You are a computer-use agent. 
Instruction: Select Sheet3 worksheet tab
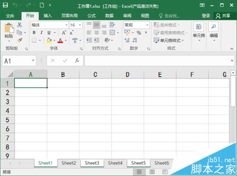click(92, 163)
